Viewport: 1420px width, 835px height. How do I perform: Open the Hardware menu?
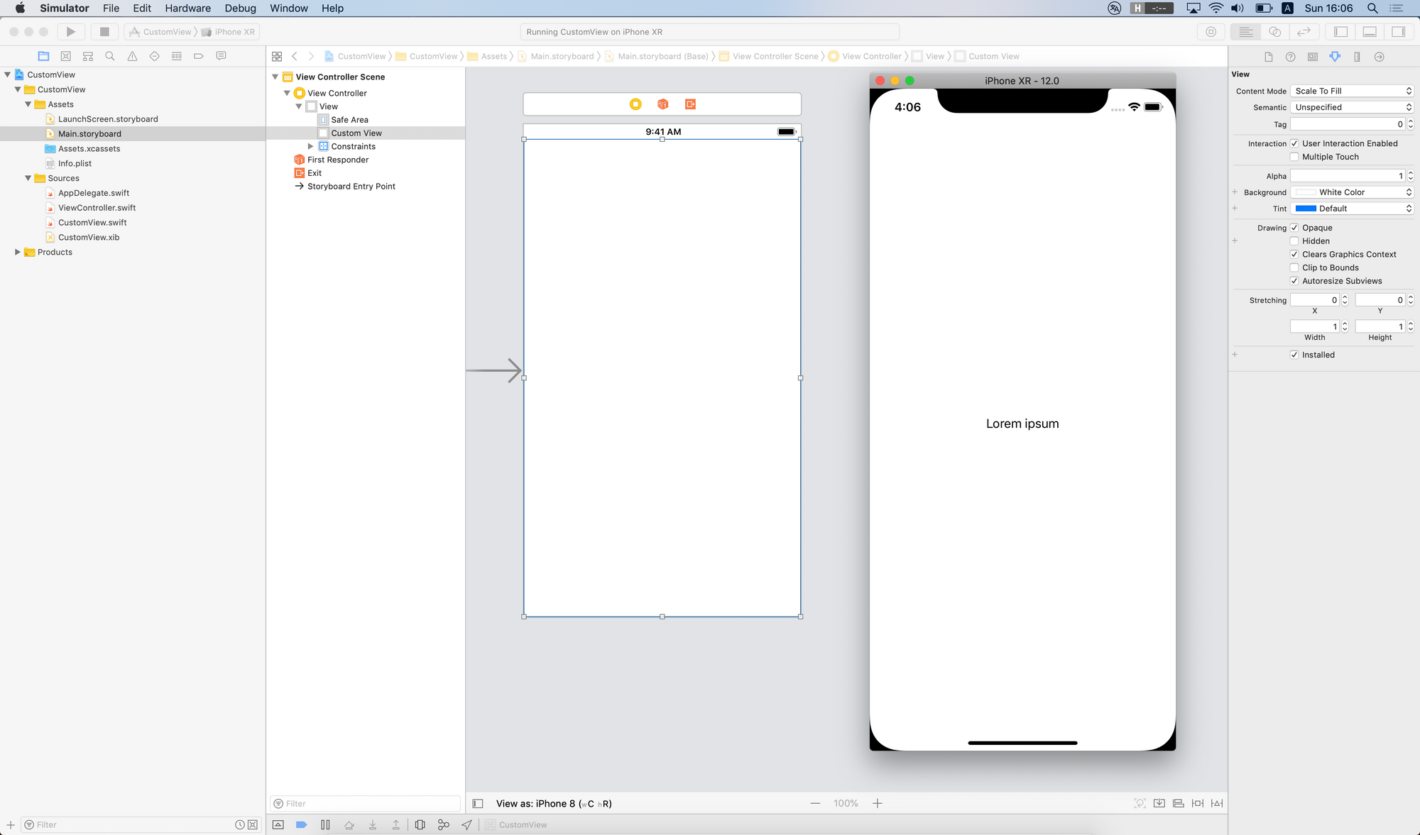(x=187, y=9)
